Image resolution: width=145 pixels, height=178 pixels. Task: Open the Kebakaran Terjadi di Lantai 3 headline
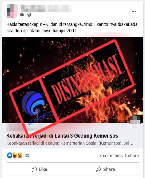click(62, 136)
